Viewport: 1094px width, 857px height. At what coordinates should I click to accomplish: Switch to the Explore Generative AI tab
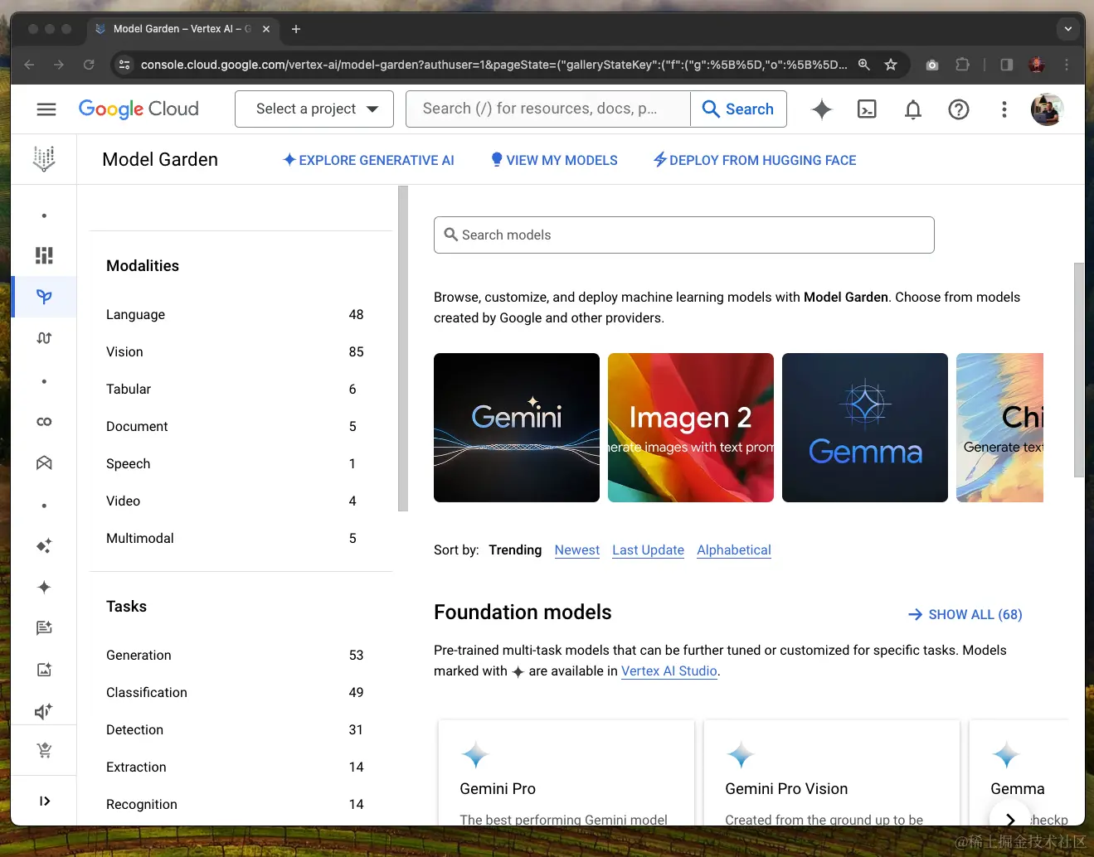click(368, 160)
